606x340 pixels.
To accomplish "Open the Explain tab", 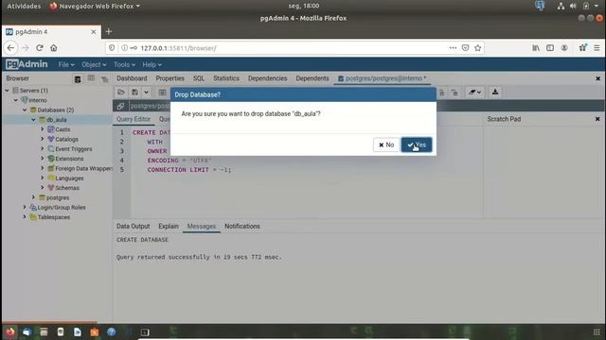I will tap(169, 227).
